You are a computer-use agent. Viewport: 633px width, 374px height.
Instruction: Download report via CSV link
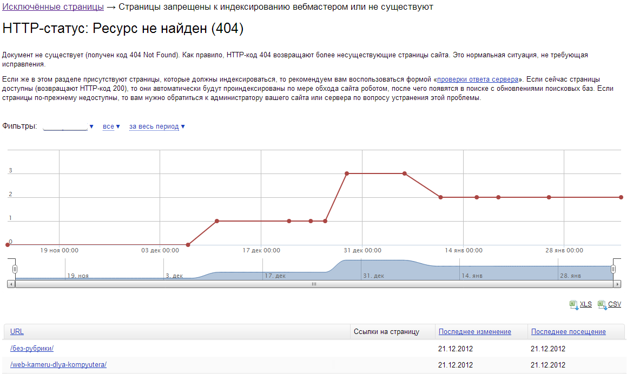615,305
